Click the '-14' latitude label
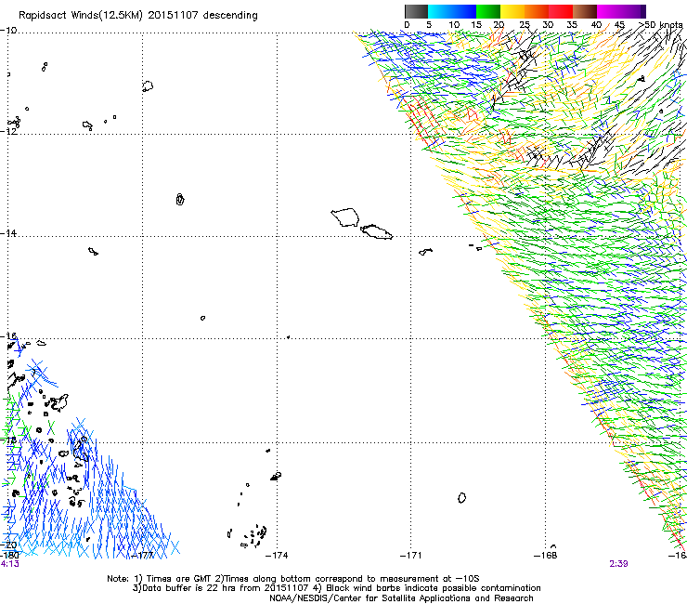687x604 pixels. click(8, 233)
